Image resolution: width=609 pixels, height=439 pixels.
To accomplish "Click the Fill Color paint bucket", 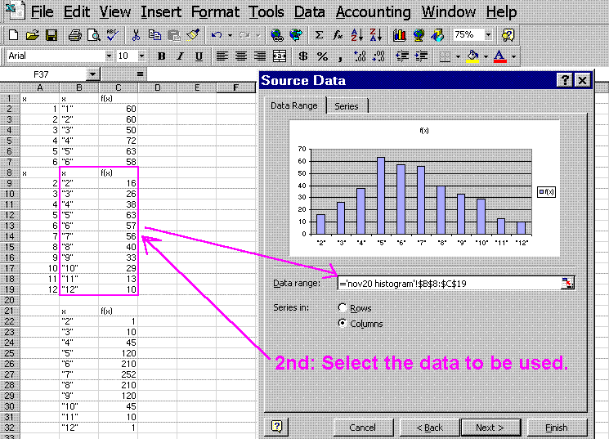I will 472,56.
